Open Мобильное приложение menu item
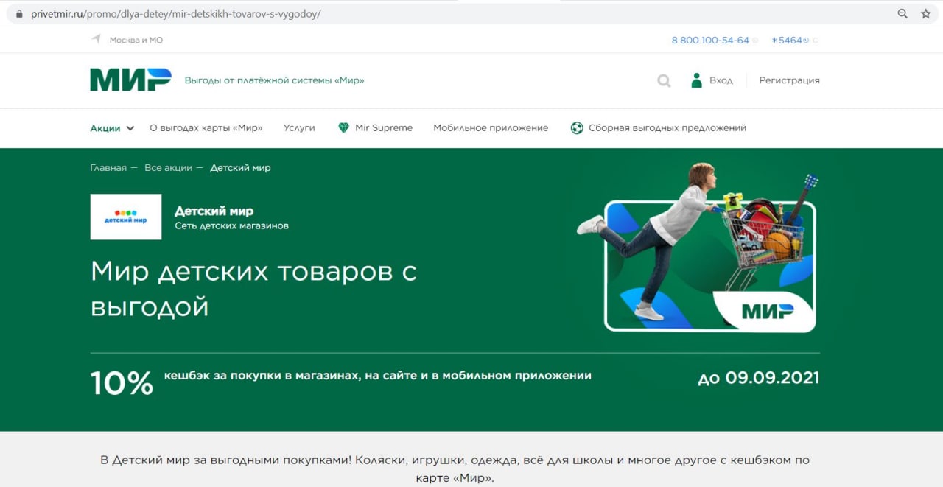The height and width of the screenshot is (487, 943). click(x=491, y=128)
